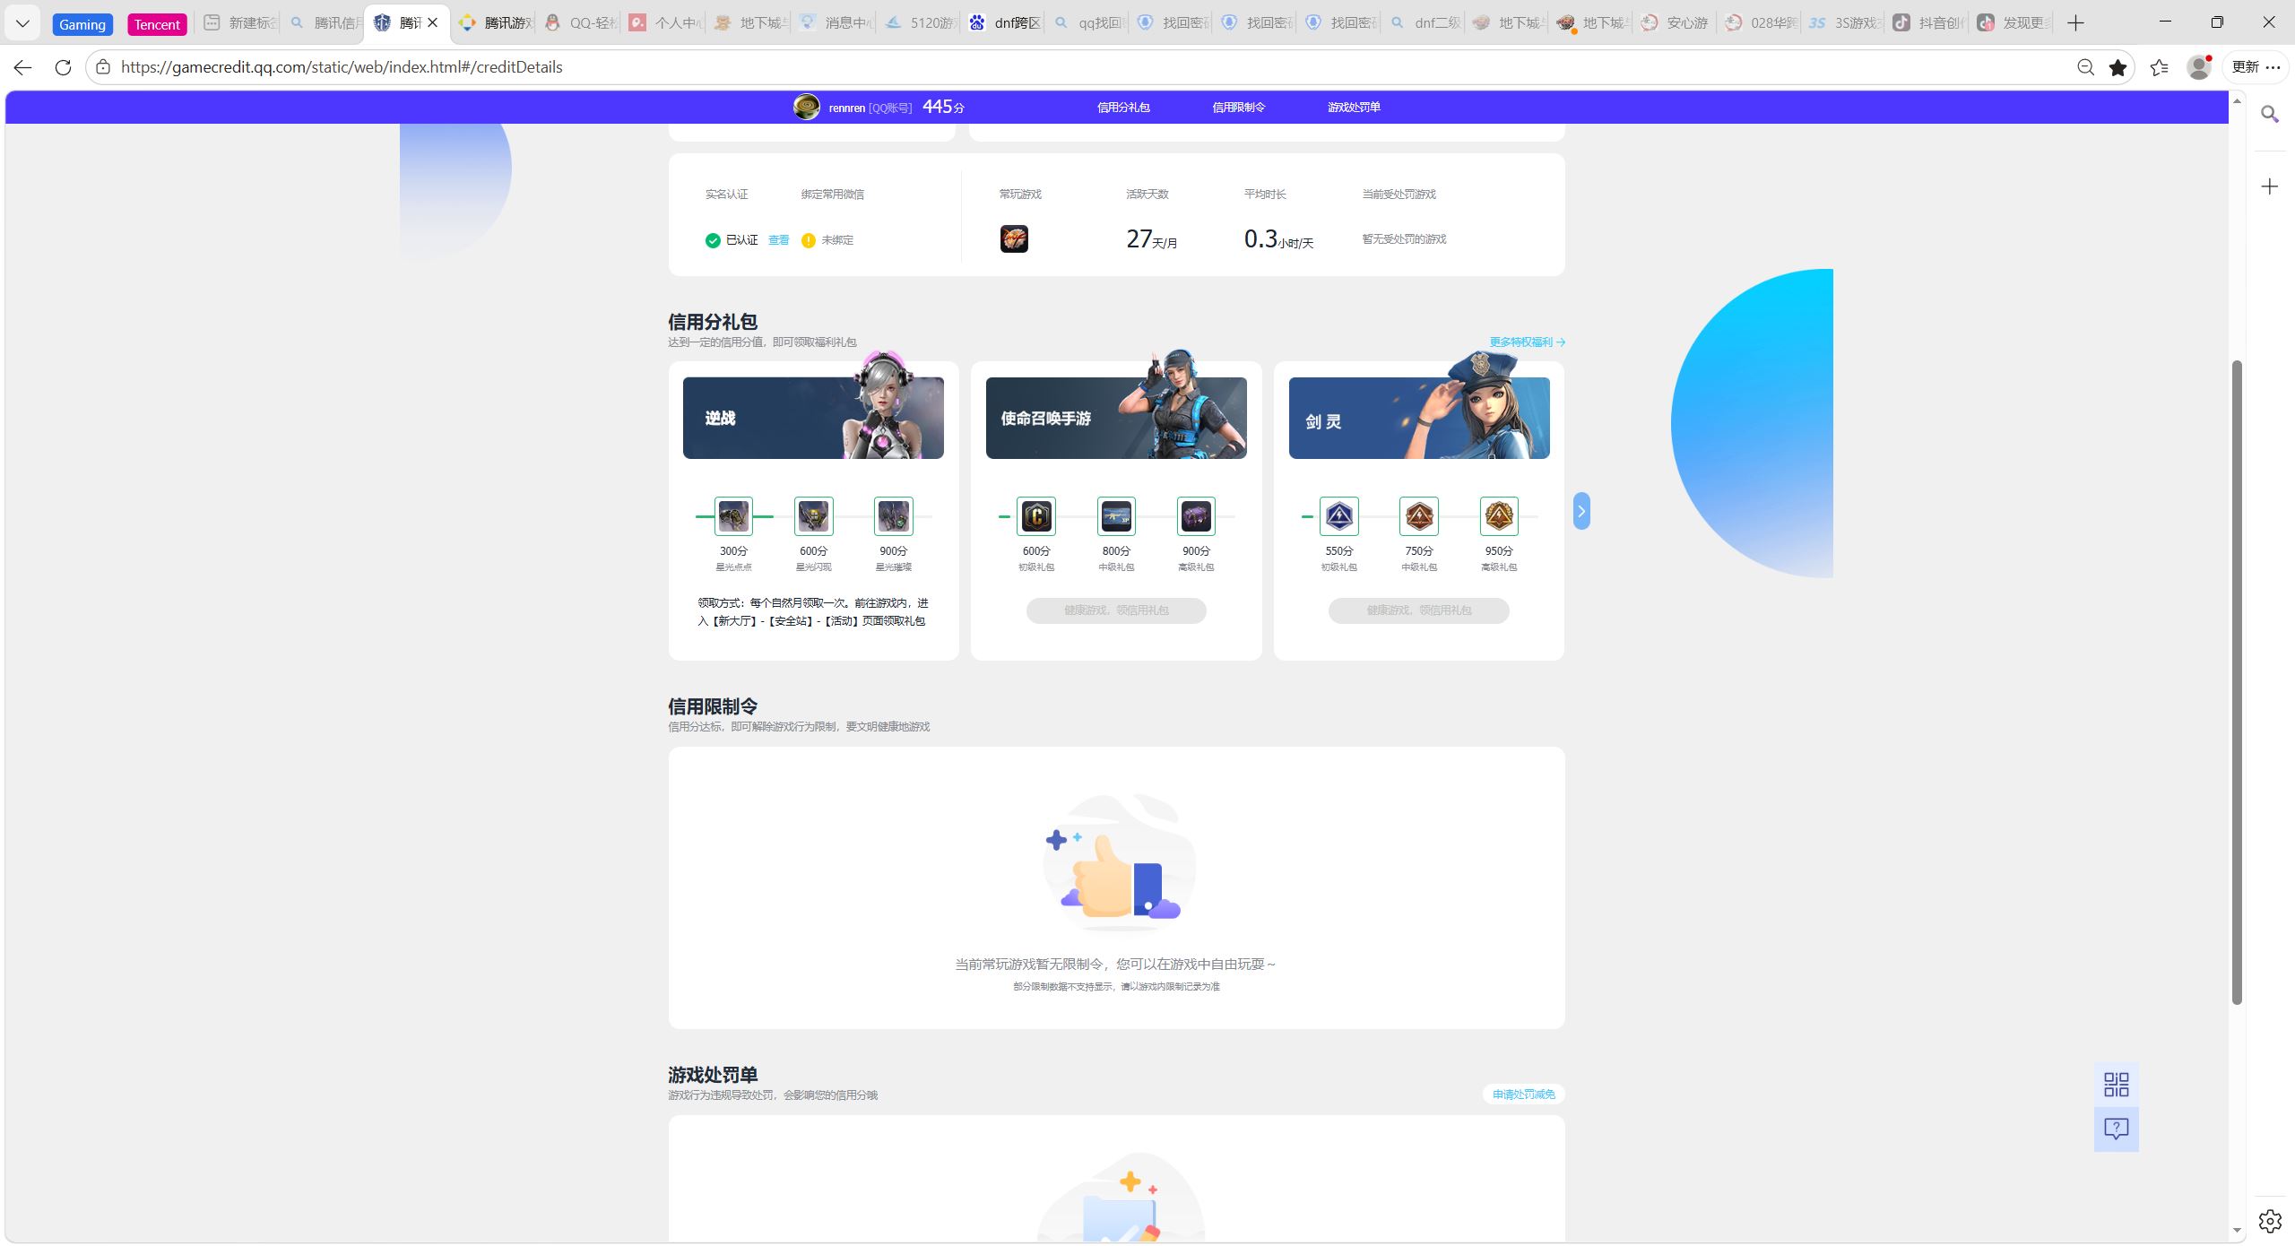Screen dimensions: 2295x1246
Task: Select 游戏处罚单 in purple nav bar
Action: [1354, 108]
